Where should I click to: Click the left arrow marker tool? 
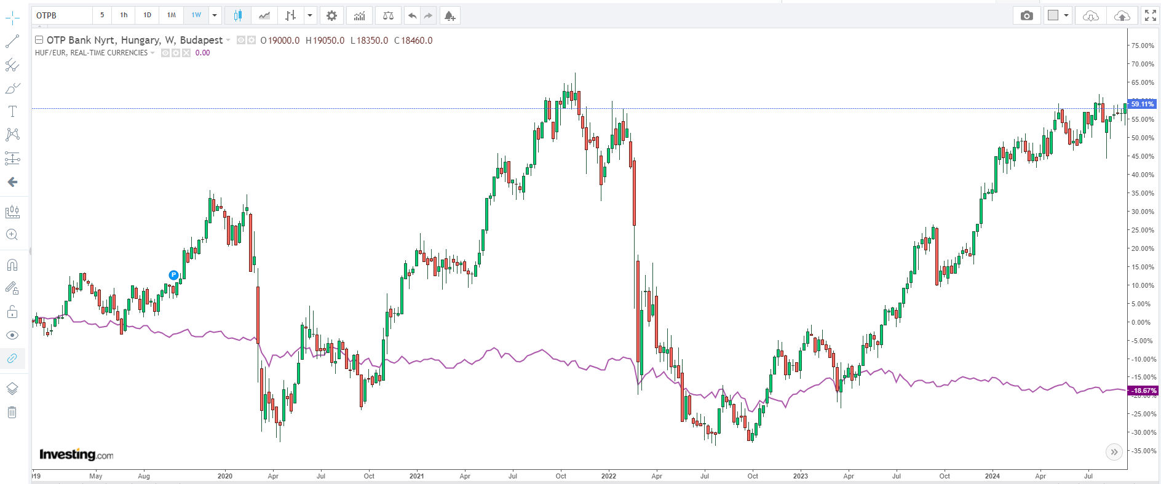click(x=12, y=182)
